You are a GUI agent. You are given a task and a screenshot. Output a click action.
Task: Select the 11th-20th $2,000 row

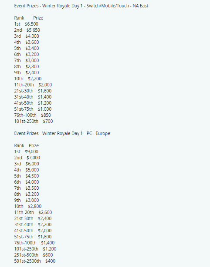point(33,85)
